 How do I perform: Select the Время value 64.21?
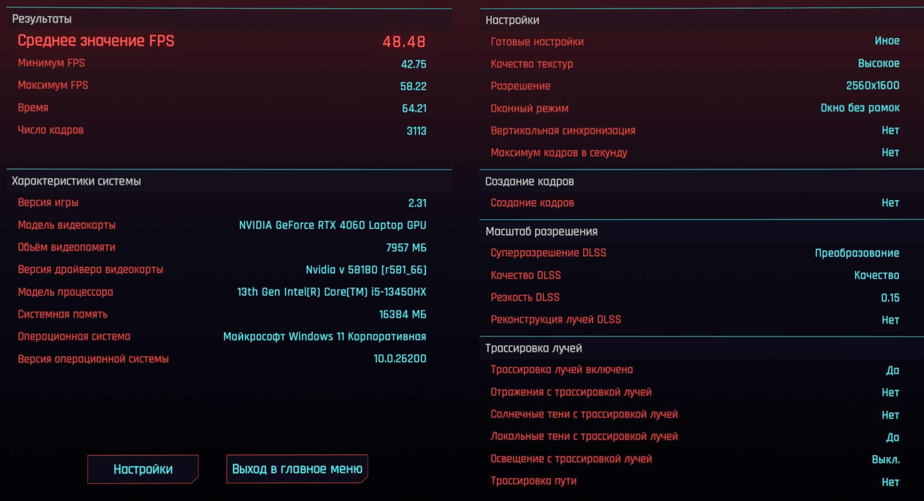414,108
